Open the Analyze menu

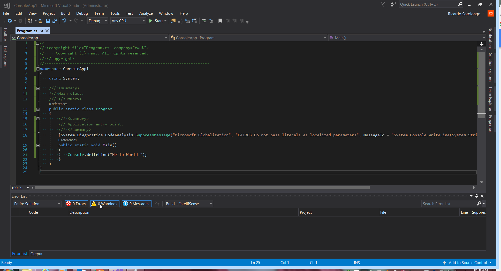(x=146, y=13)
